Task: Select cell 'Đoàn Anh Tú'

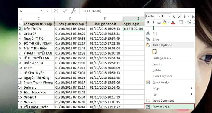Action: point(38,63)
